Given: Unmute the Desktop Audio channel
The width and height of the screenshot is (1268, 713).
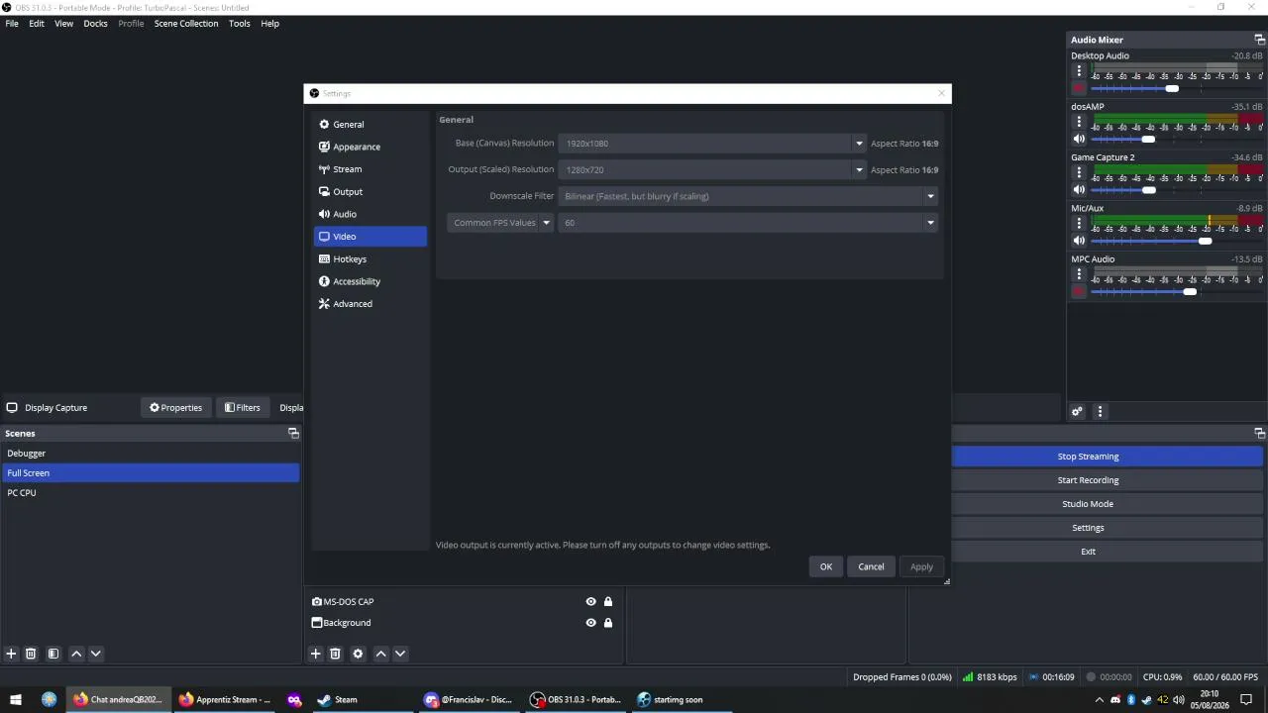Looking at the screenshot, I should (1080, 88).
